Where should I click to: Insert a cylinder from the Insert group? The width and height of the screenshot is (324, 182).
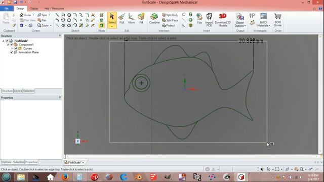(x=190, y=15)
